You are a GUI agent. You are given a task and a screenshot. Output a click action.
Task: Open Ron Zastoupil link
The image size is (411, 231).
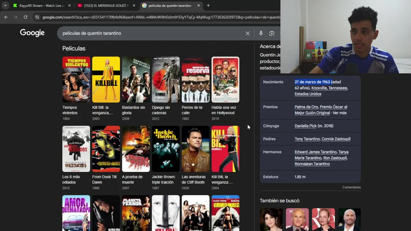click(335, 158)
